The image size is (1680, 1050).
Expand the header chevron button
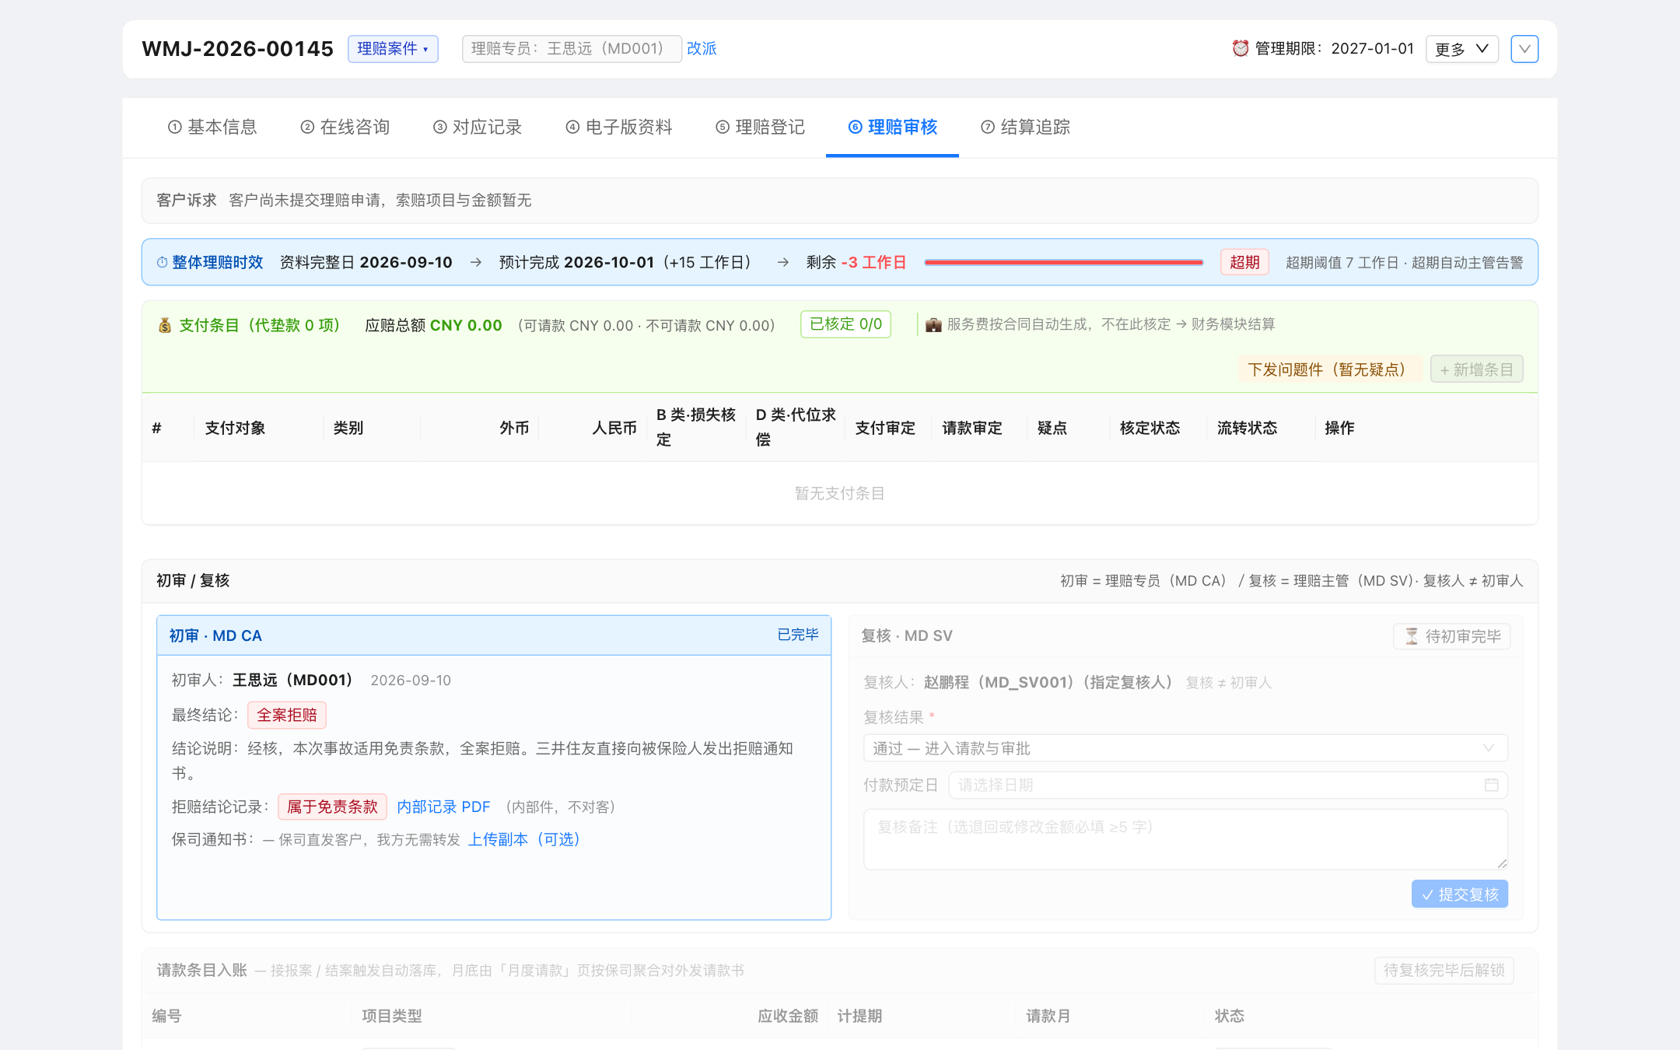click(1524, 49)
